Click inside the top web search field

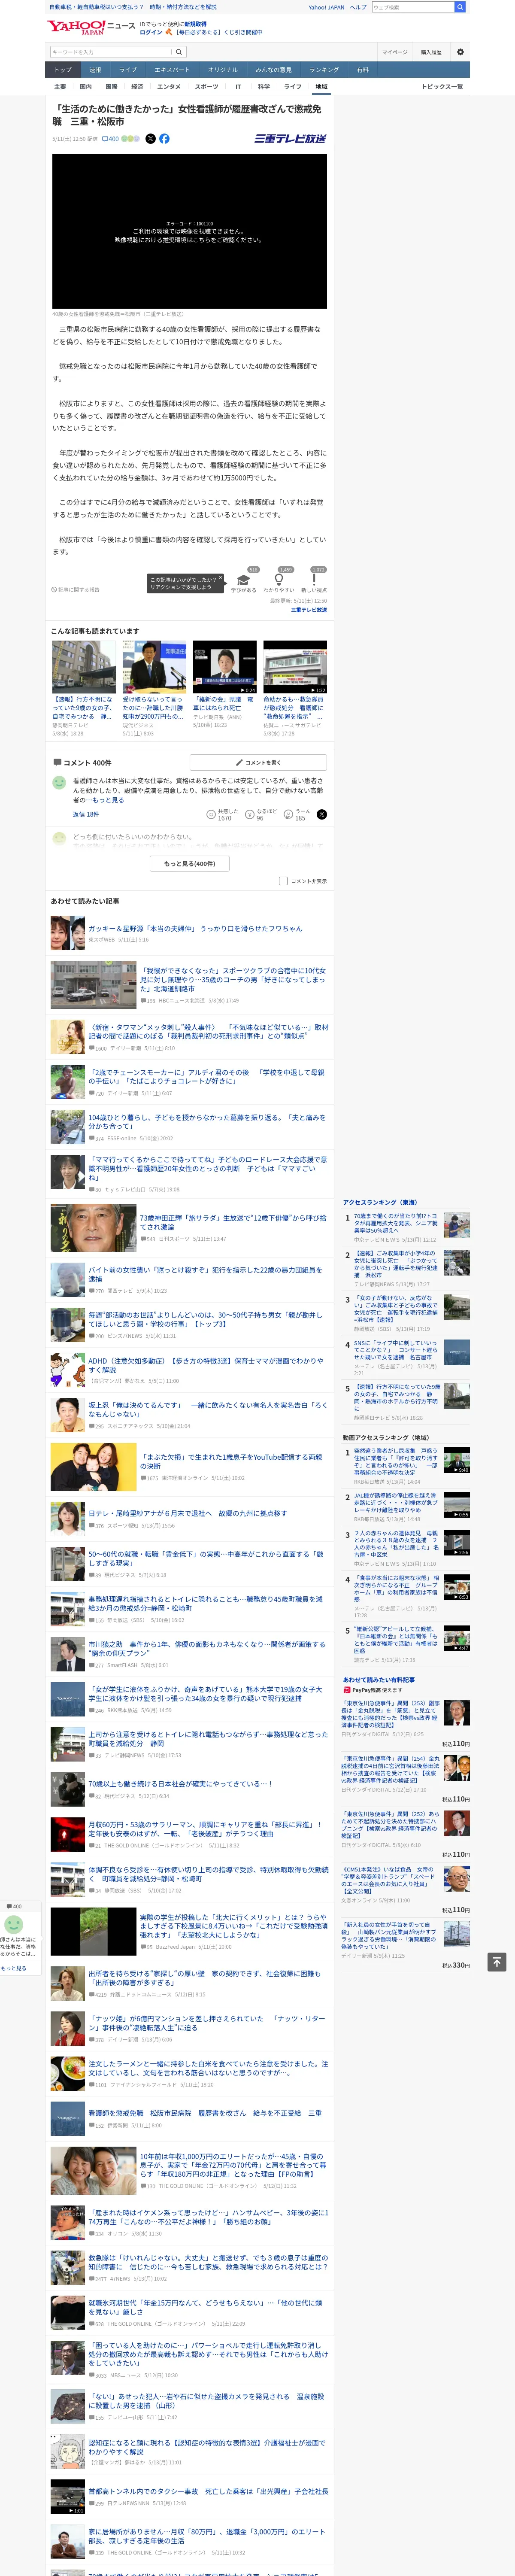point(412,7)
